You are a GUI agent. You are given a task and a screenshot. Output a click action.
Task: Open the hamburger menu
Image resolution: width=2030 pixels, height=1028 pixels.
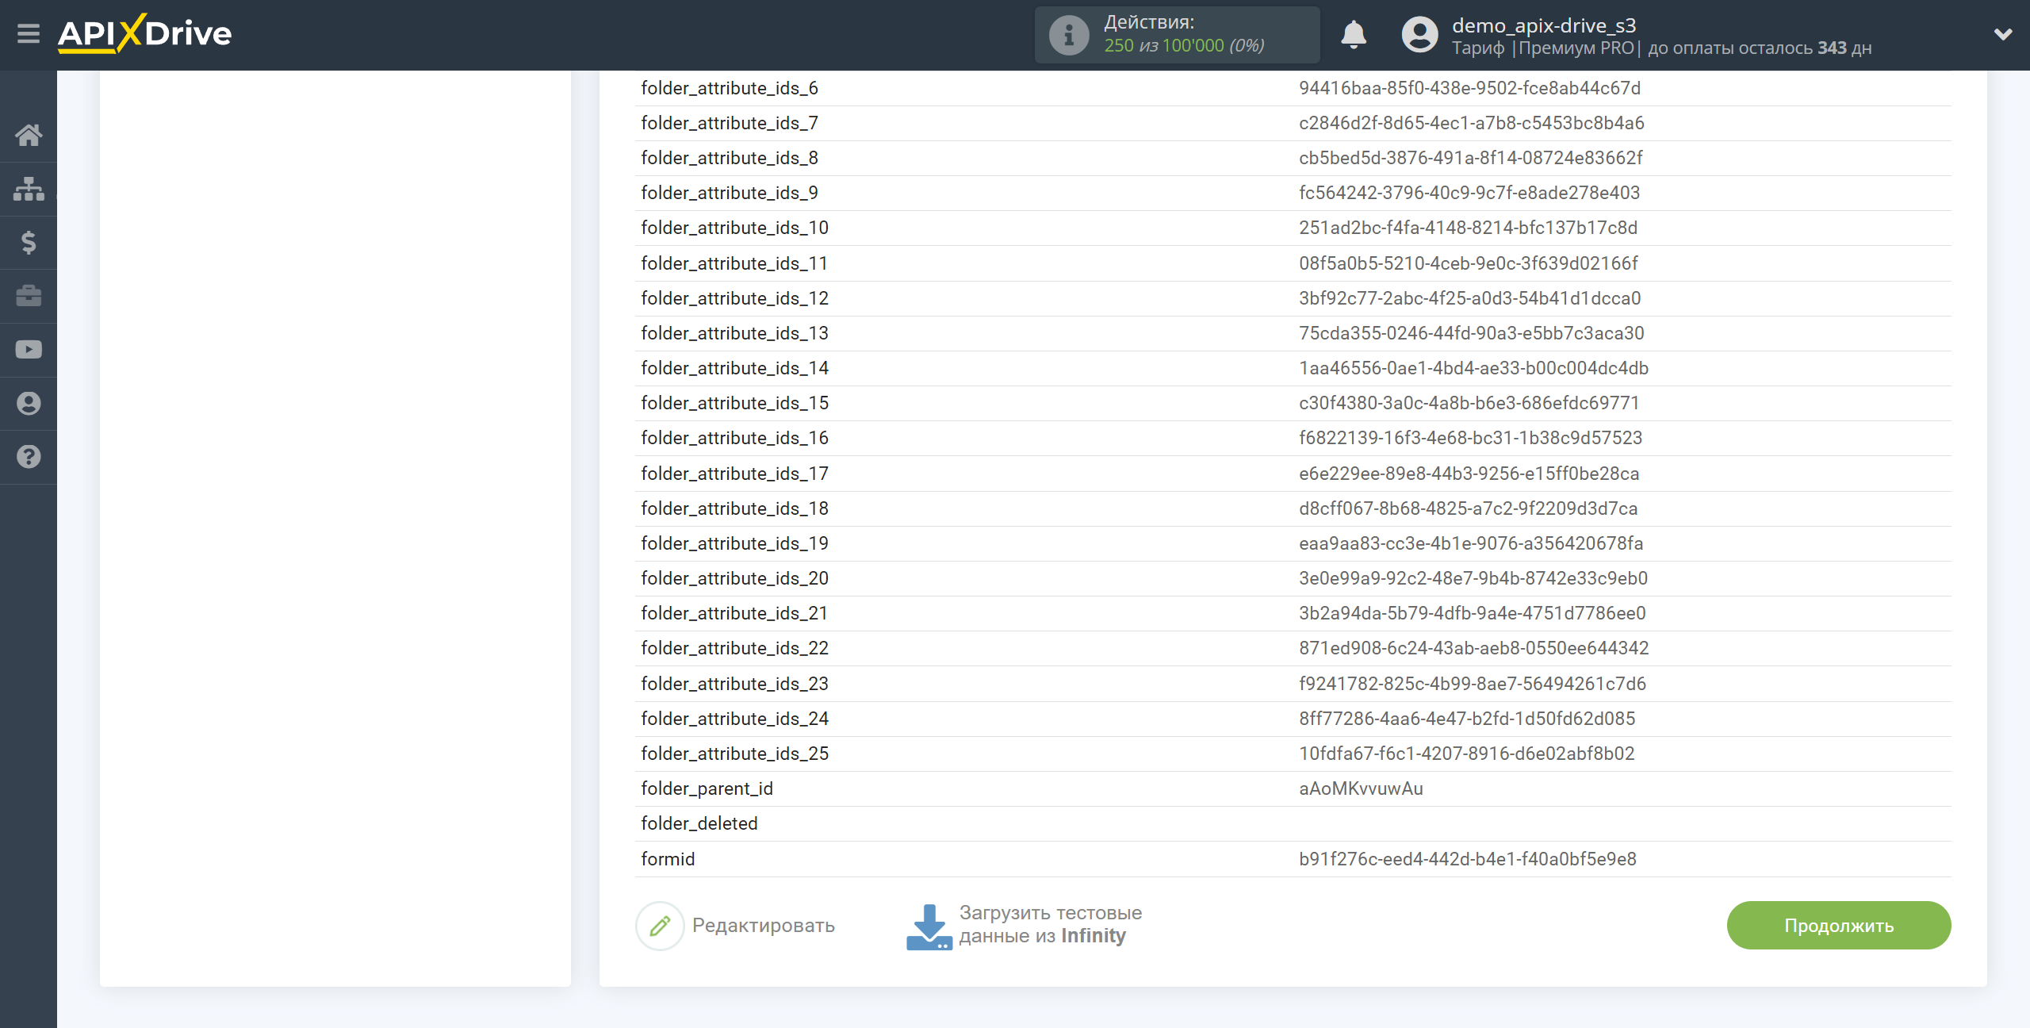point(29,34)
